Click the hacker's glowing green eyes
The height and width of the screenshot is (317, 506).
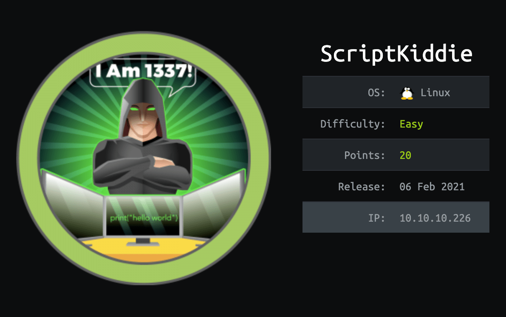coord(143,108)
